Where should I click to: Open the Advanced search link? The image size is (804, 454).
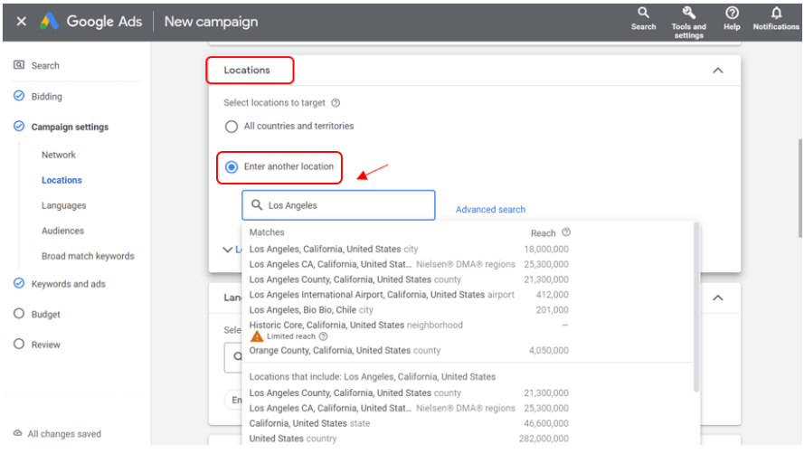[490, 209]
